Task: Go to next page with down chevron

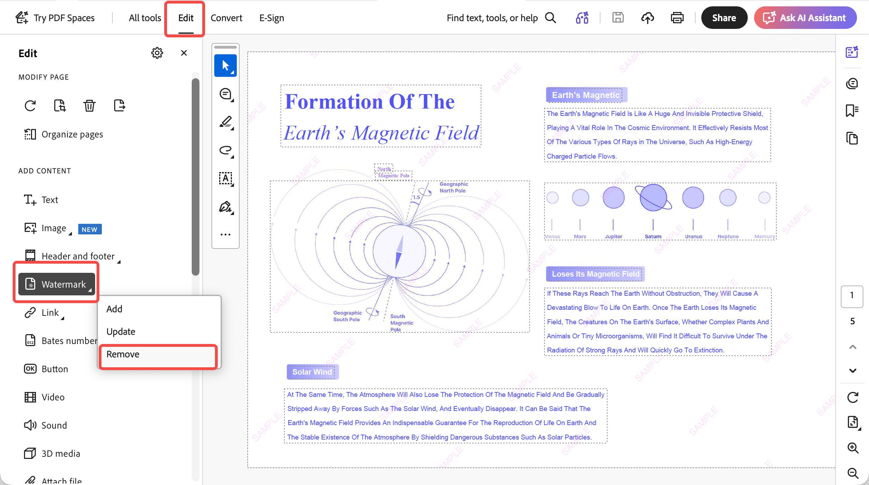Action: (x=852, y=371)
